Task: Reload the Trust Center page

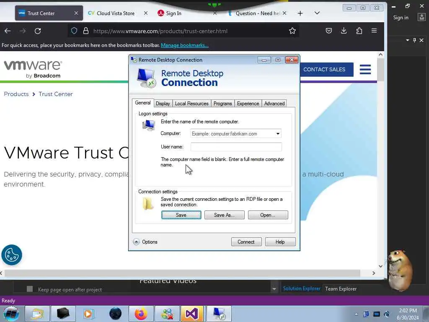Action: point(38,31)
